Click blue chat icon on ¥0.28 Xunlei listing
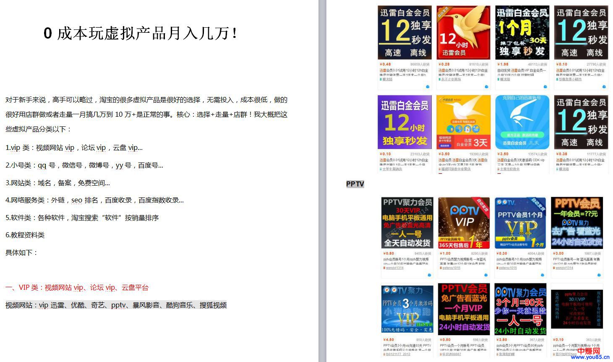 click(486, 87)
